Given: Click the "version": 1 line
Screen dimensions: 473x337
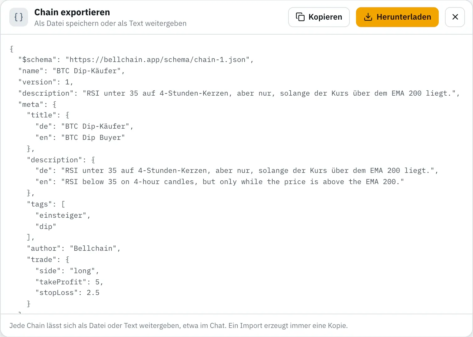Looking at the screenshot, I should (46, 82).
